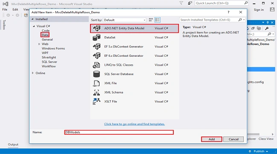Select Code category in tree
The width and height of the screenshot is (277, 154).
coord(46,31)
